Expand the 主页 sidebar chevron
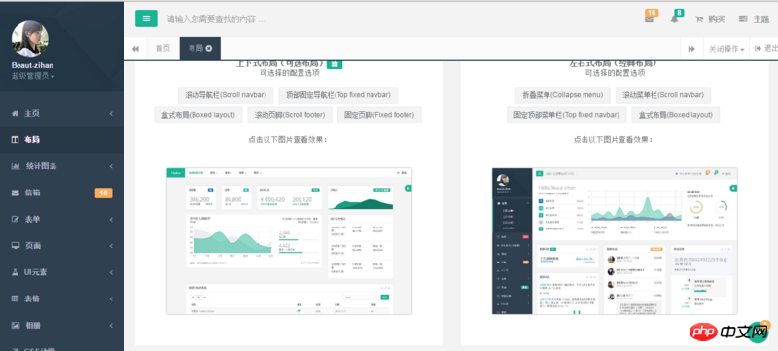The image size is (778, 351). [x=111, y=113]
